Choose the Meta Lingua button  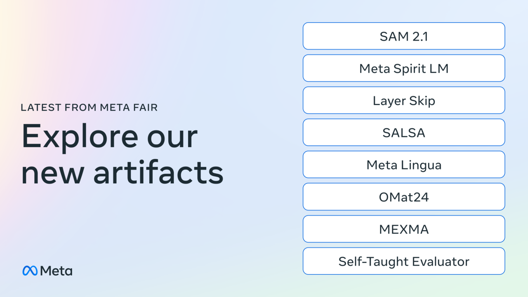(x=404, y=165)
